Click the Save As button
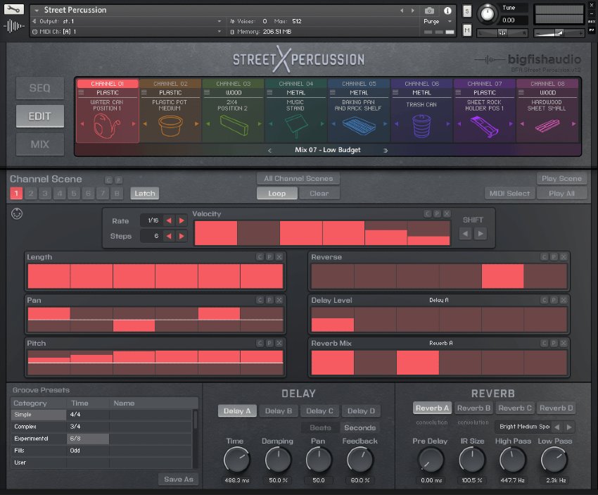 coord(178,479)
